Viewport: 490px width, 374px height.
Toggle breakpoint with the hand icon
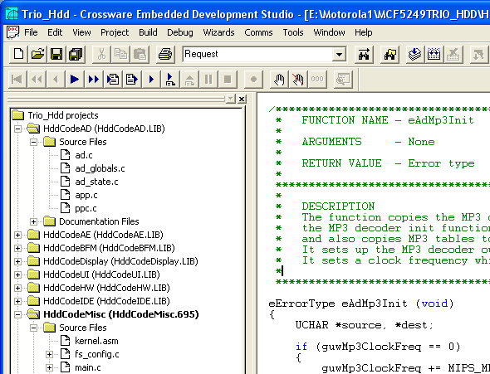(x=279, y=80)
